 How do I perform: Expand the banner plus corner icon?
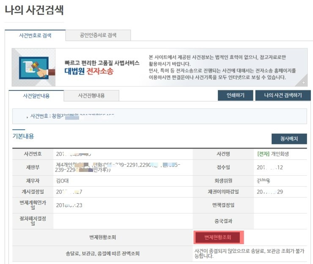(x=304, y=82)
